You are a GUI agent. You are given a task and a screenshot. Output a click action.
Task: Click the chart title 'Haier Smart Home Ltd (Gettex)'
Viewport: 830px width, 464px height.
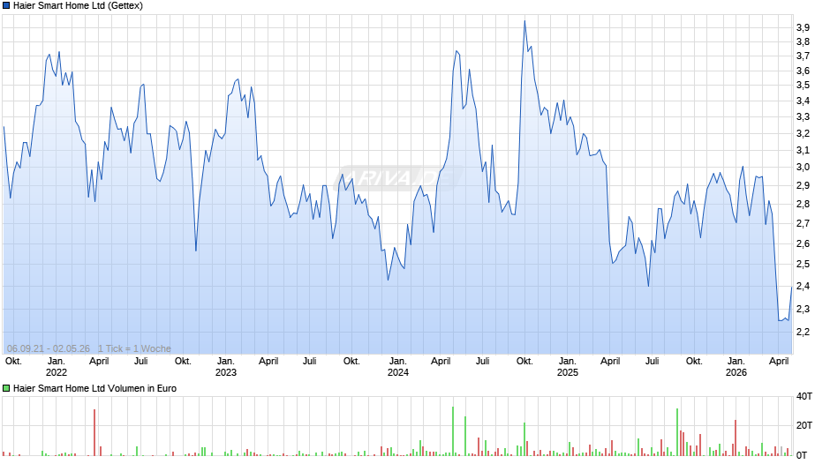pyautogui.click(x=78, y=6)
